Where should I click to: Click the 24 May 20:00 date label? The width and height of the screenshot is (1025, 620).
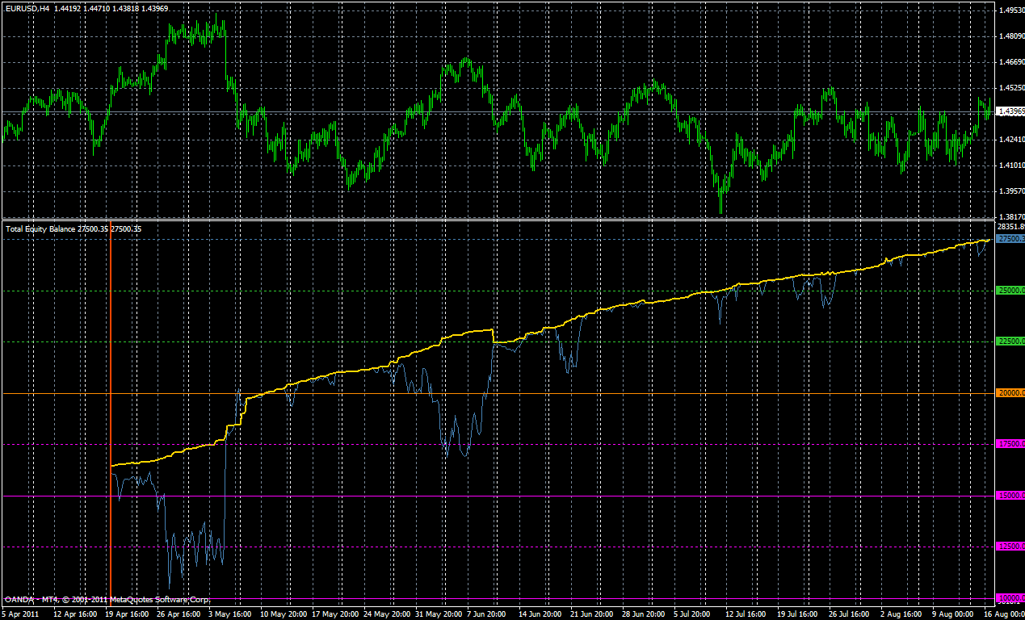click(386, 614)
